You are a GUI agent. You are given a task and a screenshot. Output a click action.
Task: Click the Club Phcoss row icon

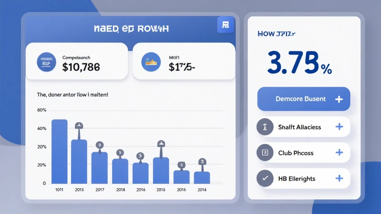tap(265, 152)
